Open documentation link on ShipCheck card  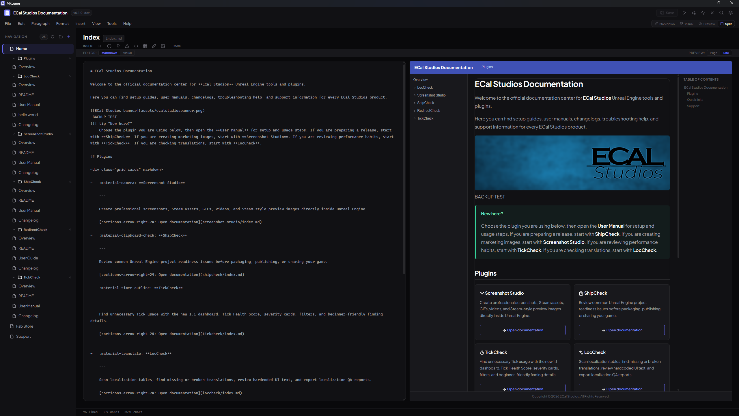(622, 330)
